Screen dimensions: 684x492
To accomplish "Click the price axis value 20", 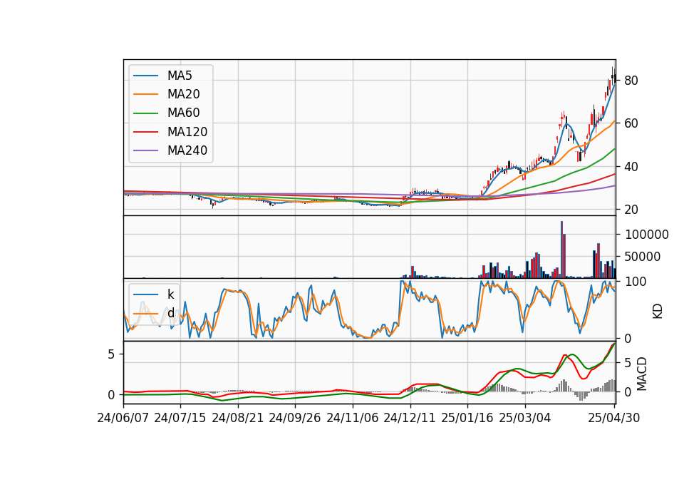I will [631, 210].
